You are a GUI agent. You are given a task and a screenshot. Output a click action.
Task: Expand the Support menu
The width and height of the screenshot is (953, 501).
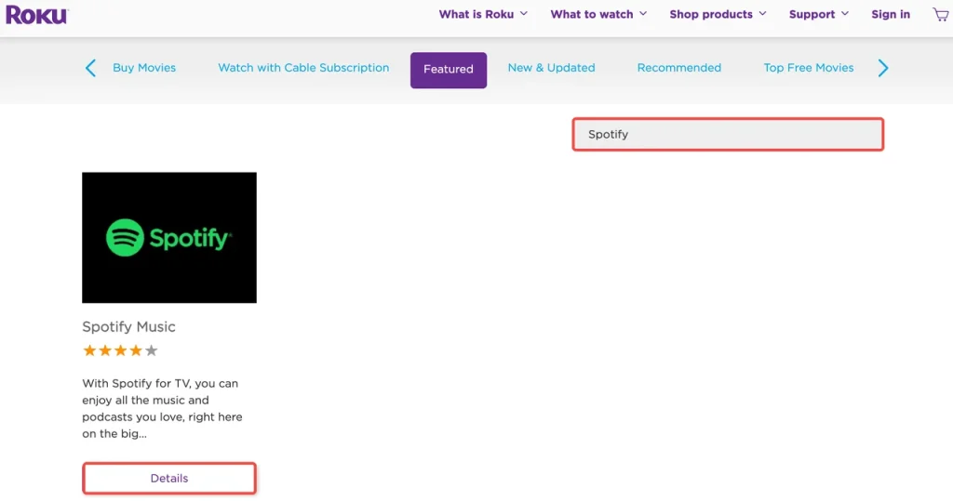click(x=819, y=14)
